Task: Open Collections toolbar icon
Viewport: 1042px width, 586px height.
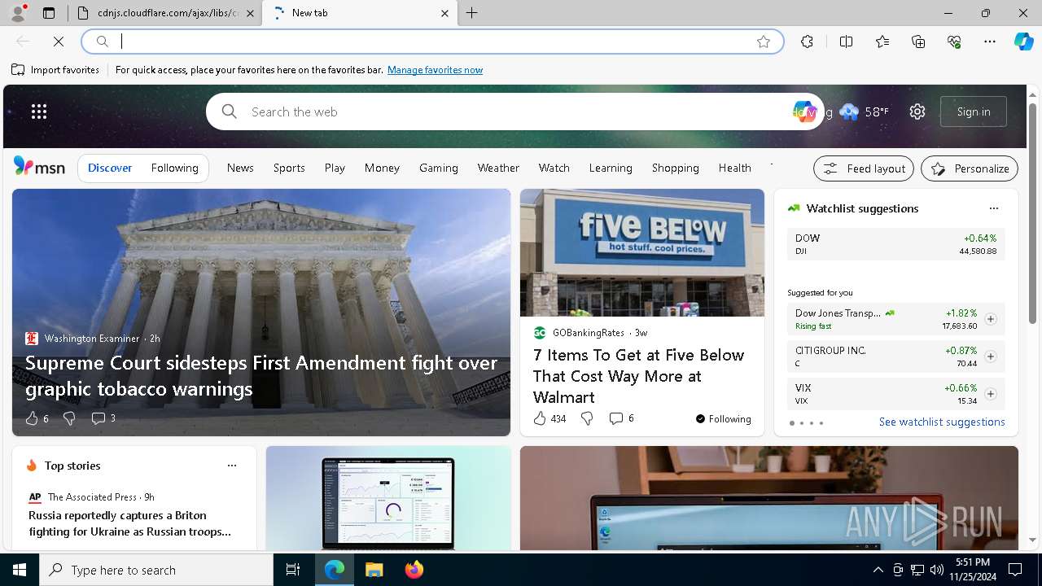Action: pyautogui.click(x=918, y=42)
